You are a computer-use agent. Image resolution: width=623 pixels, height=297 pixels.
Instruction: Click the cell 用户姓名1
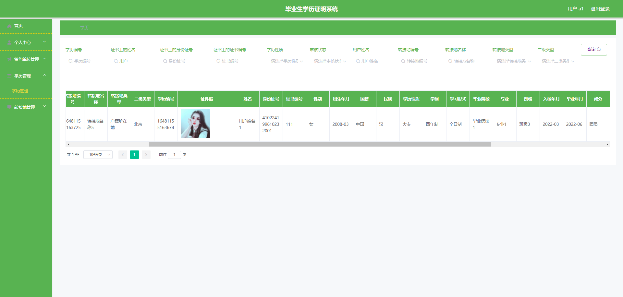pos(247,124)
